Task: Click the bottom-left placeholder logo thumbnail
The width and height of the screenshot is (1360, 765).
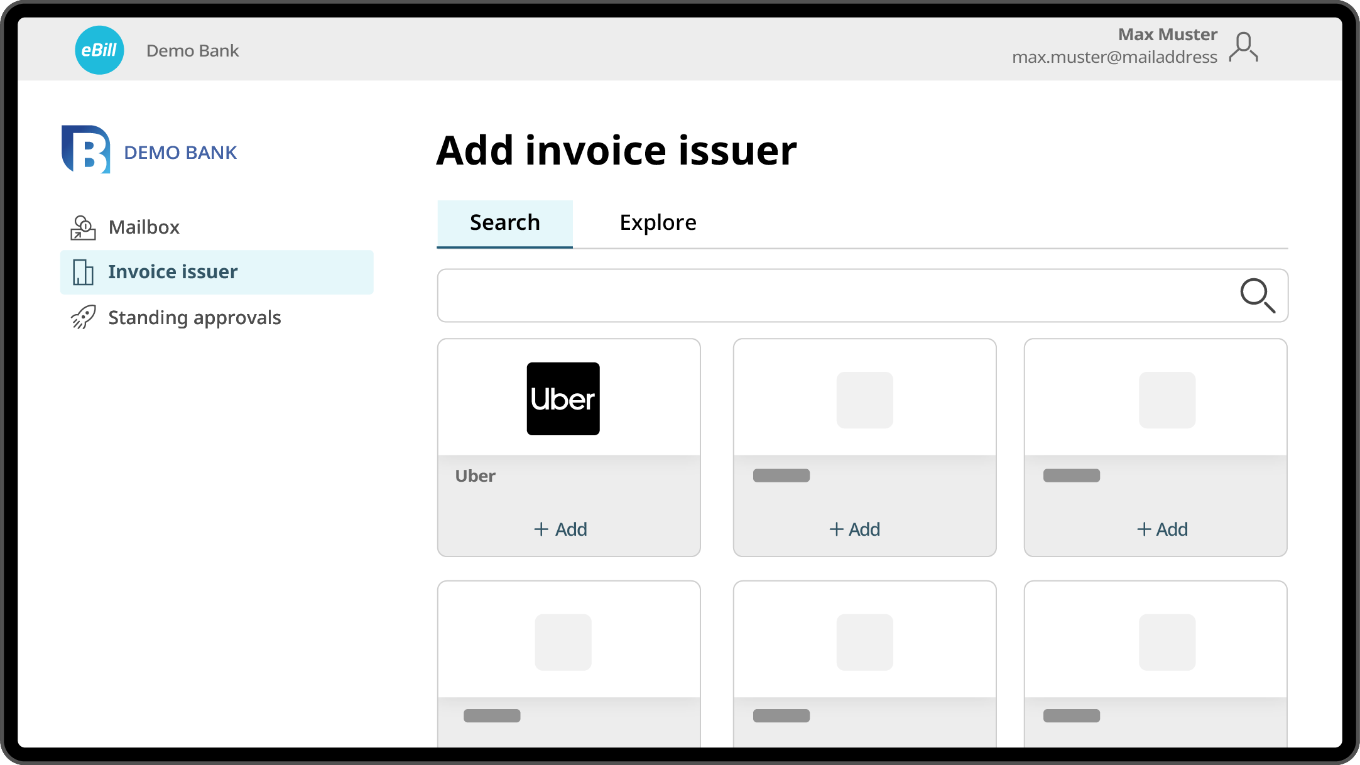Action: coord(563,642)
